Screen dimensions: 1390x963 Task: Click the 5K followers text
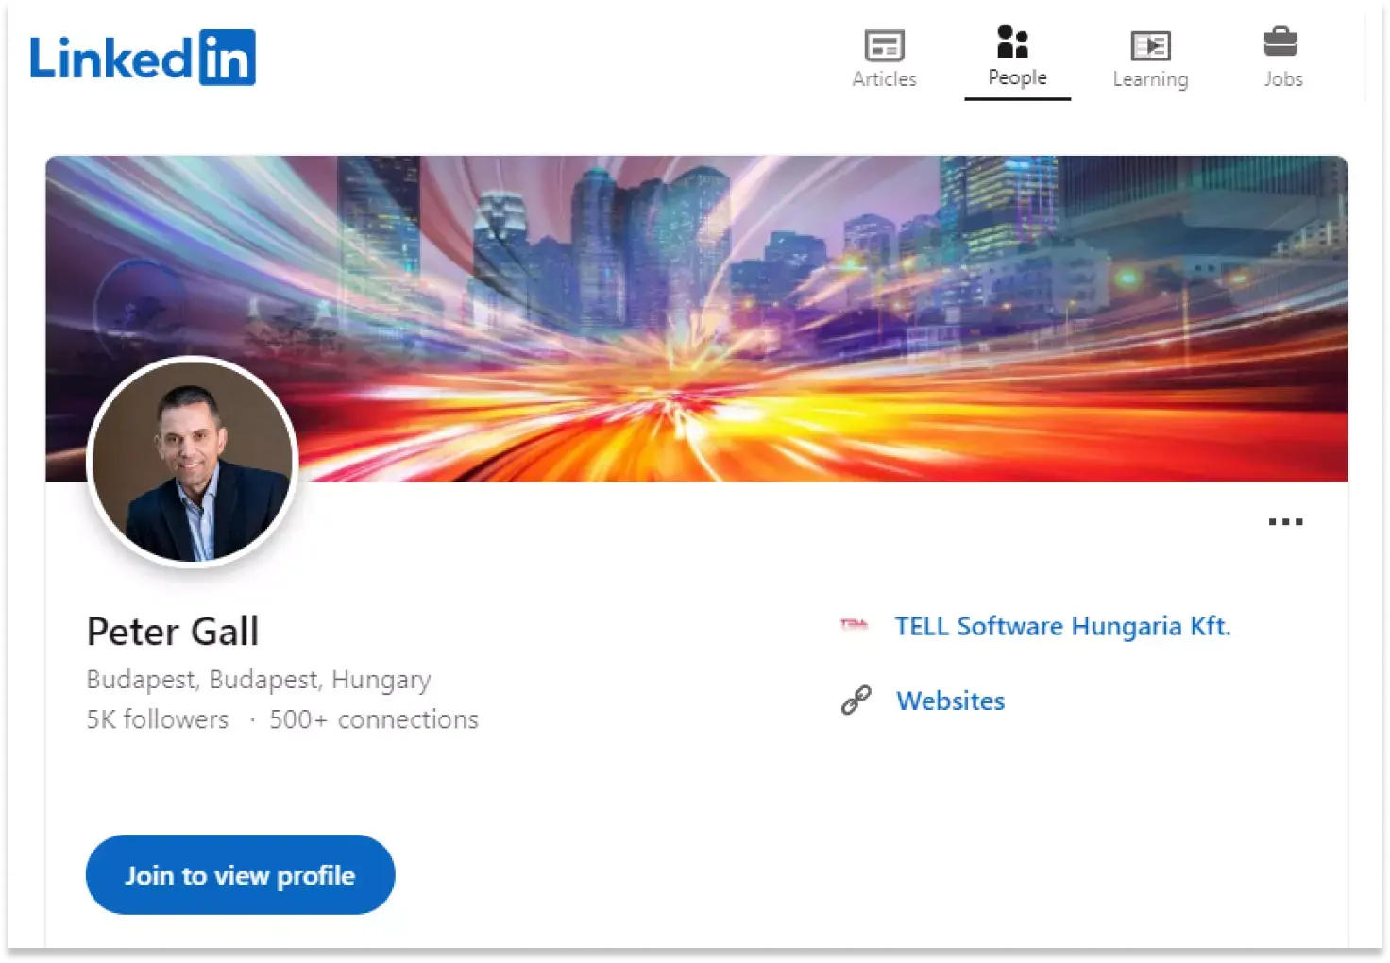[157, 718]
